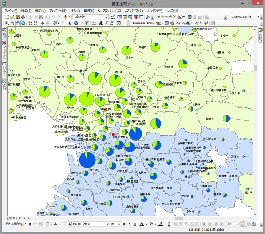Open the Find binoculars tool
265x234 pixels.
pyautogui.click(x=101, y=23)
